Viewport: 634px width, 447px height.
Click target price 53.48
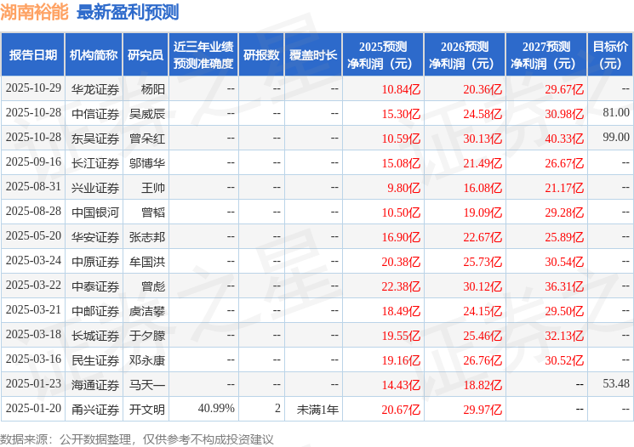pyautogui.click(x=616, y=383)
